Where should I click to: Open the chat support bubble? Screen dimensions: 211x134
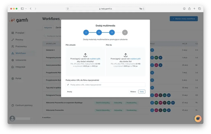(x=198, y=119)
